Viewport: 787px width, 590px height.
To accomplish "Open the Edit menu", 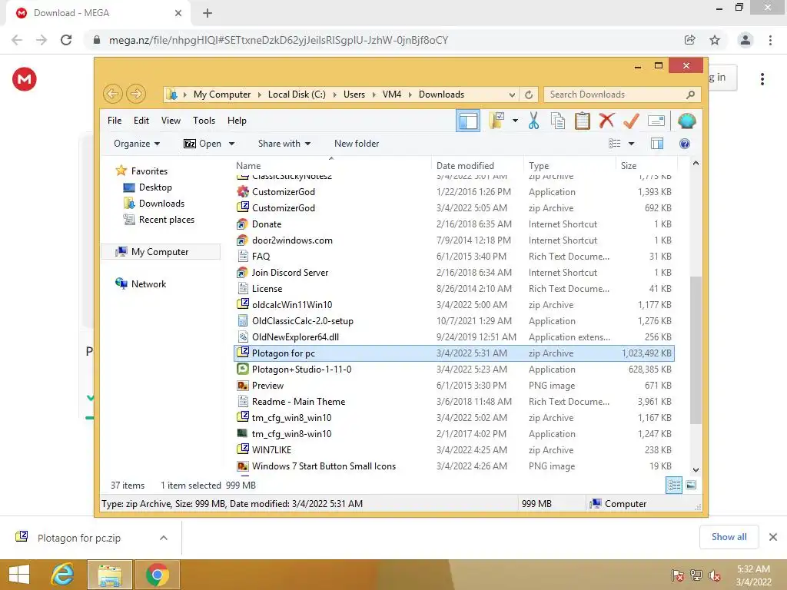I will 141,121.
